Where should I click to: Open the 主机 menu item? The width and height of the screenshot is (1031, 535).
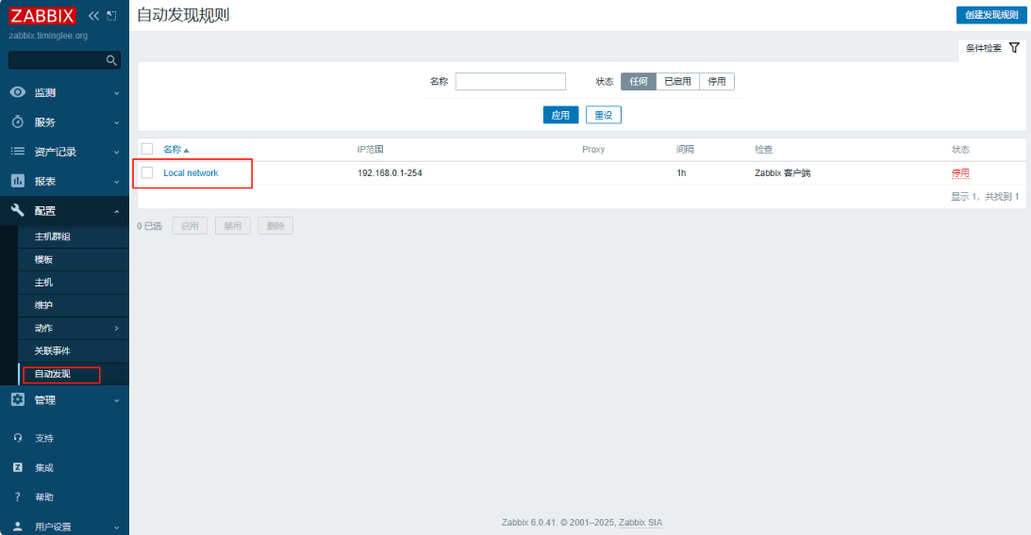(x=74, y=283)
